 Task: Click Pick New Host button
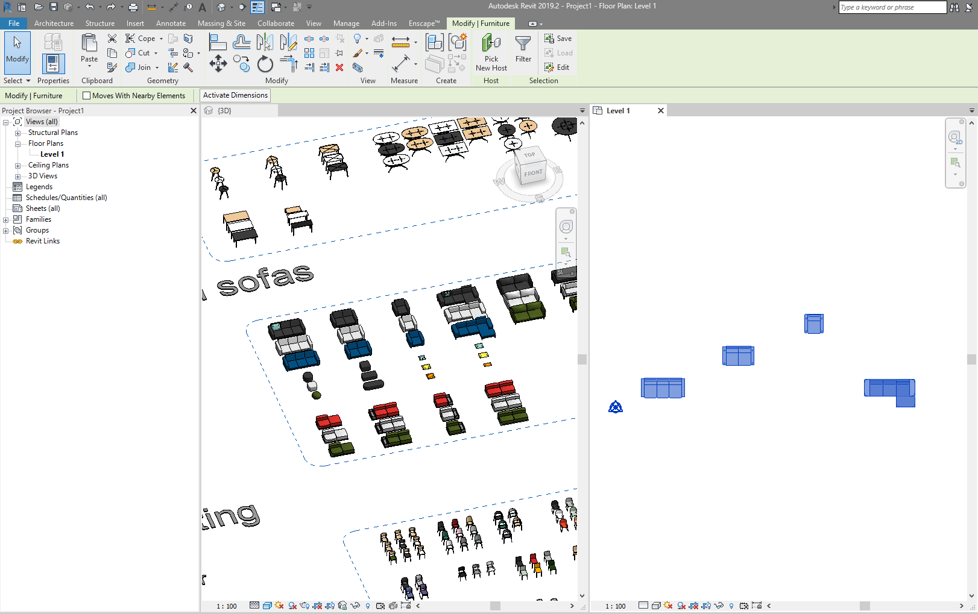(491, 53)
